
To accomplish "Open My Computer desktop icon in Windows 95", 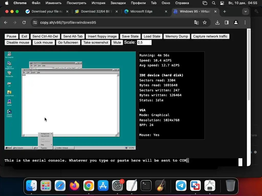I will (x=9, y=55).
